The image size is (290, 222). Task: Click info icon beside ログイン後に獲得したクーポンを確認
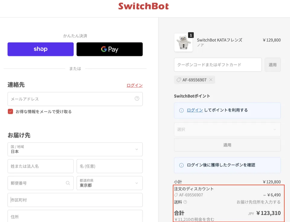tap(182, 165)
